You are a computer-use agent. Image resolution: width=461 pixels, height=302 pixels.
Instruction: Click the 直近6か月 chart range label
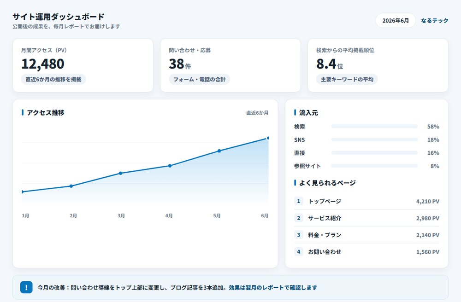(x=257, y=113)
